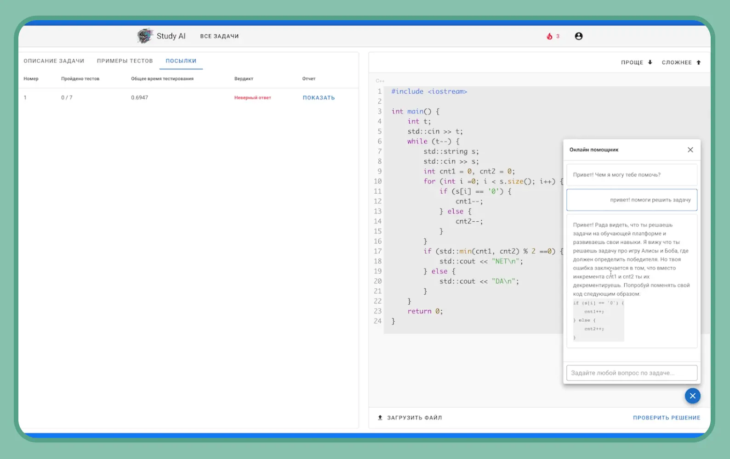Click ПРОВЕРИТЬ РЕШЕНИЕ to submit
The image size is (730, 459).
click(x=667, y=418)
